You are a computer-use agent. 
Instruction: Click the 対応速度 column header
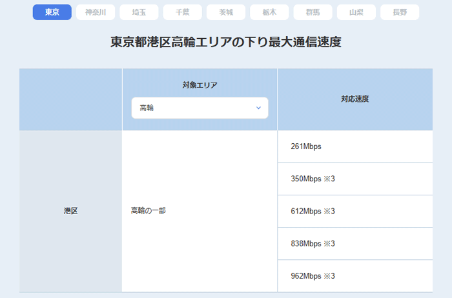[354, 99]
